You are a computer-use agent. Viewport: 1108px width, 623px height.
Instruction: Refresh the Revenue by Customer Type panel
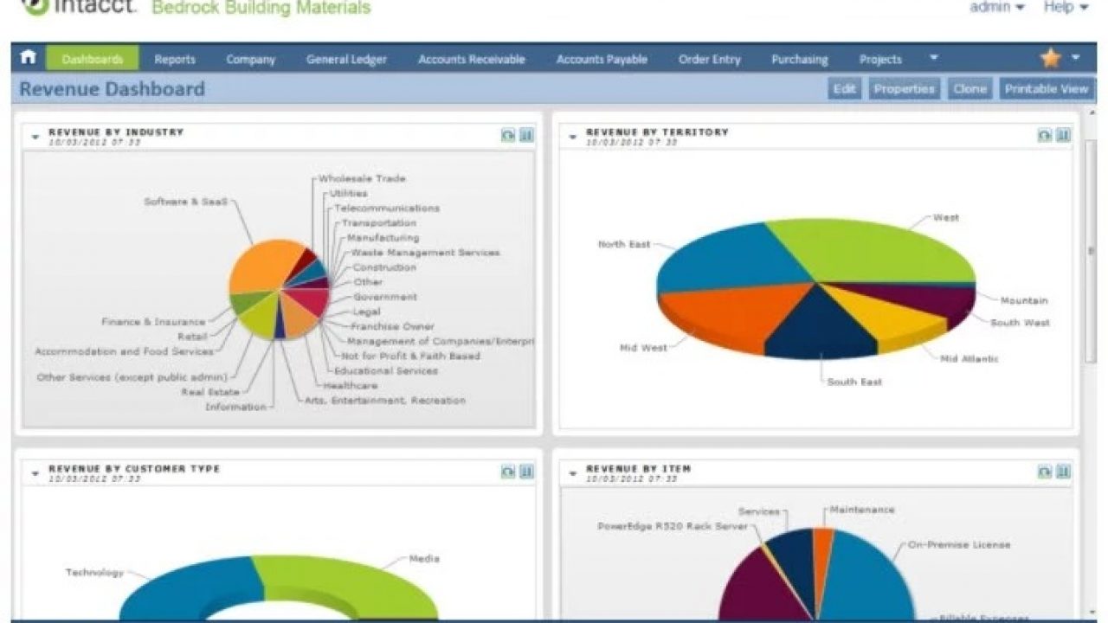(508, 472)
